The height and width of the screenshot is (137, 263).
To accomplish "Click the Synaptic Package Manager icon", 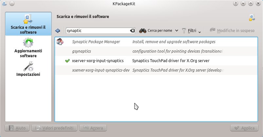I will 60,42.
